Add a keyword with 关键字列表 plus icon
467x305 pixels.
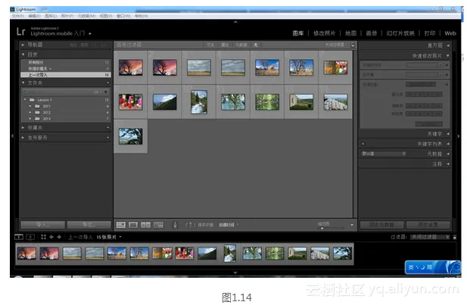pyautogui.click(x=363, y=144)
